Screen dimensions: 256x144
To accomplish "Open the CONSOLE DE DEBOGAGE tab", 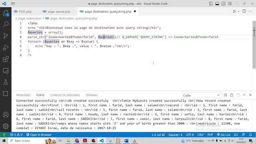I will coord(65,95).
